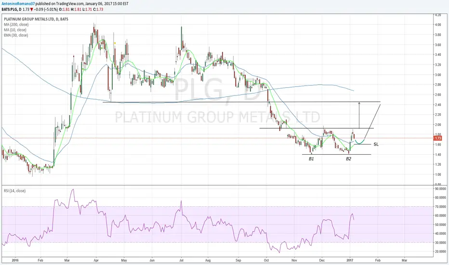Select the MA (200, close) indicator legend

pyautogui.click(x=16, y=25)
